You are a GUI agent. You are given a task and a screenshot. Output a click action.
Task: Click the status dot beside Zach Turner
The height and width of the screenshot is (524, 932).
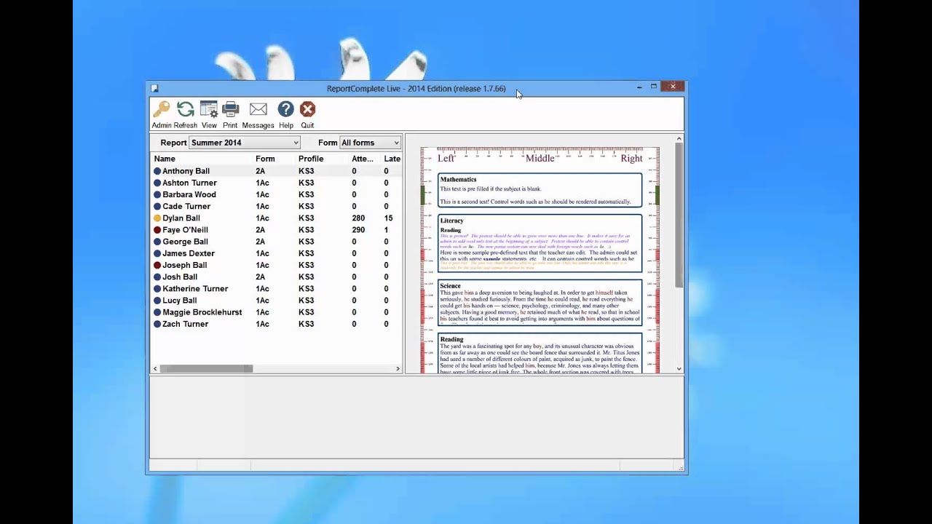tap(157, 324)
